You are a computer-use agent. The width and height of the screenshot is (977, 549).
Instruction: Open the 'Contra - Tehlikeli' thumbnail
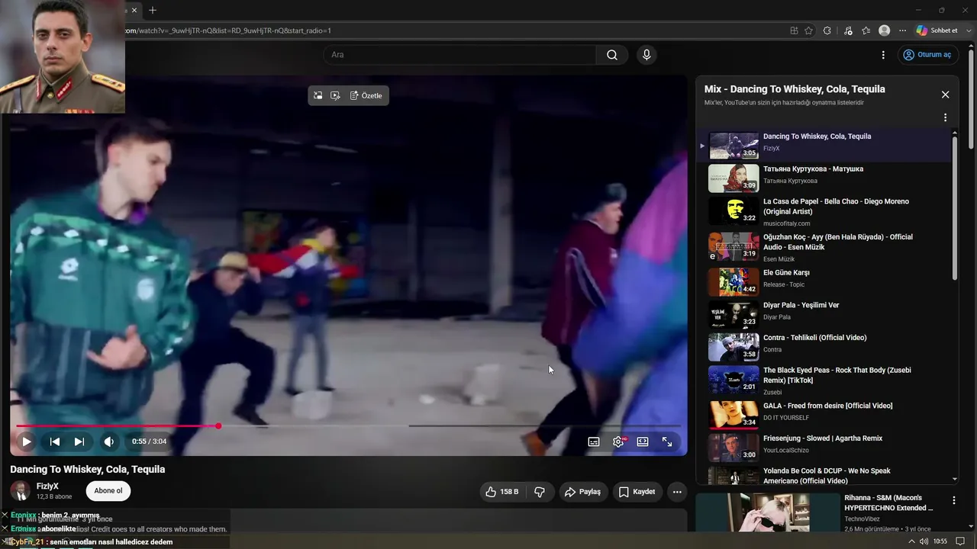734,347
